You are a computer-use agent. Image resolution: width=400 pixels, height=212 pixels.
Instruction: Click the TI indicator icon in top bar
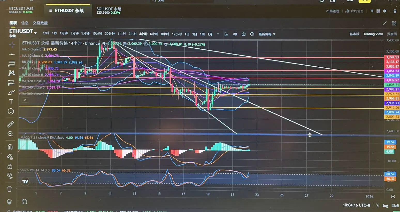[x=372, y=11]
